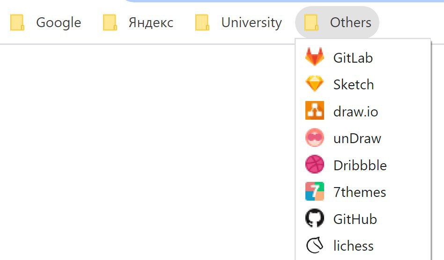Click the Sketch diamond icon

[x=315, y=84]
